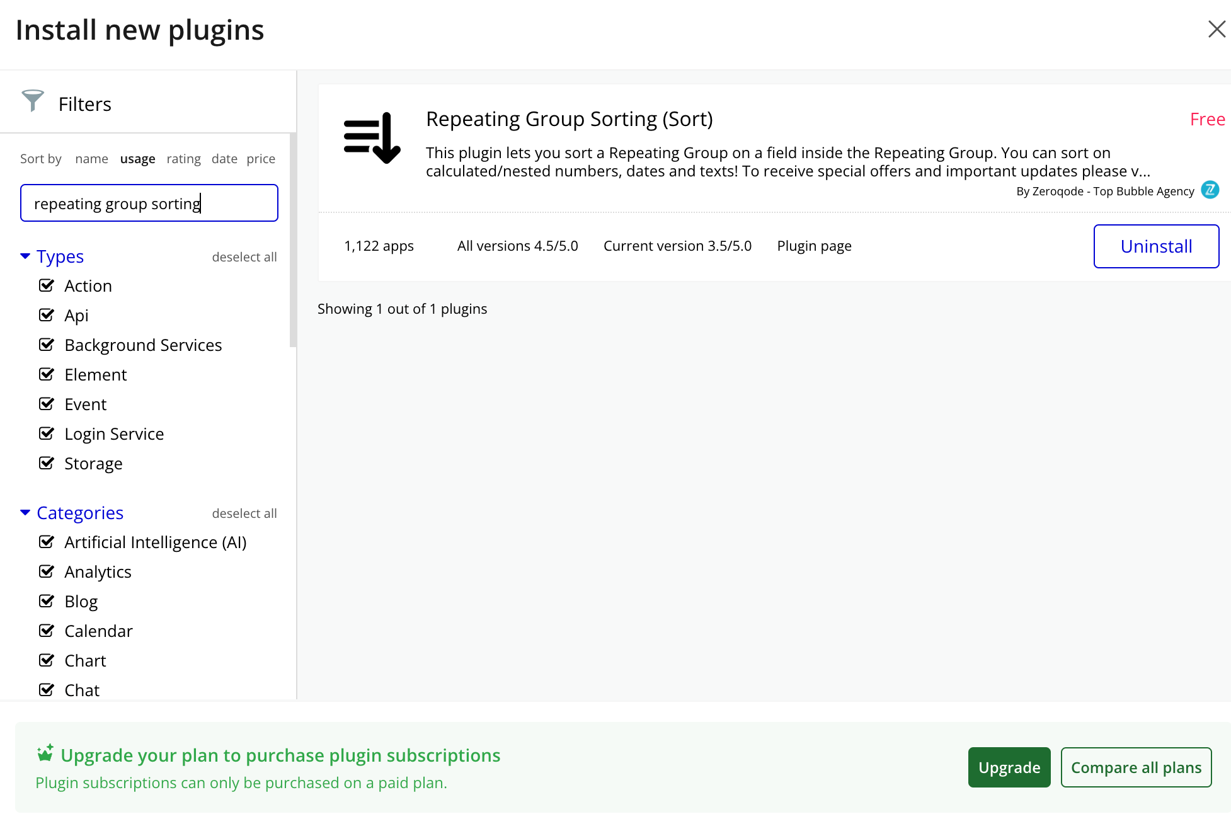
Task: Deselect all Categories filters
Action: click(x=244, y=513)
